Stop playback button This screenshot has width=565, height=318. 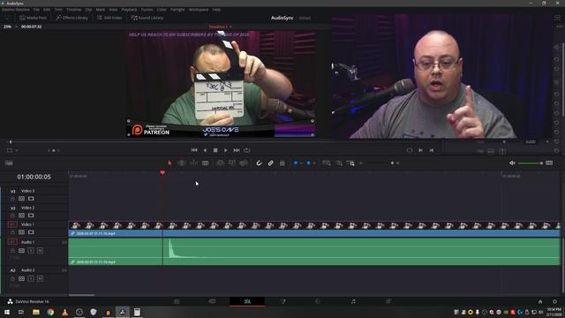[x=215, y=150]
